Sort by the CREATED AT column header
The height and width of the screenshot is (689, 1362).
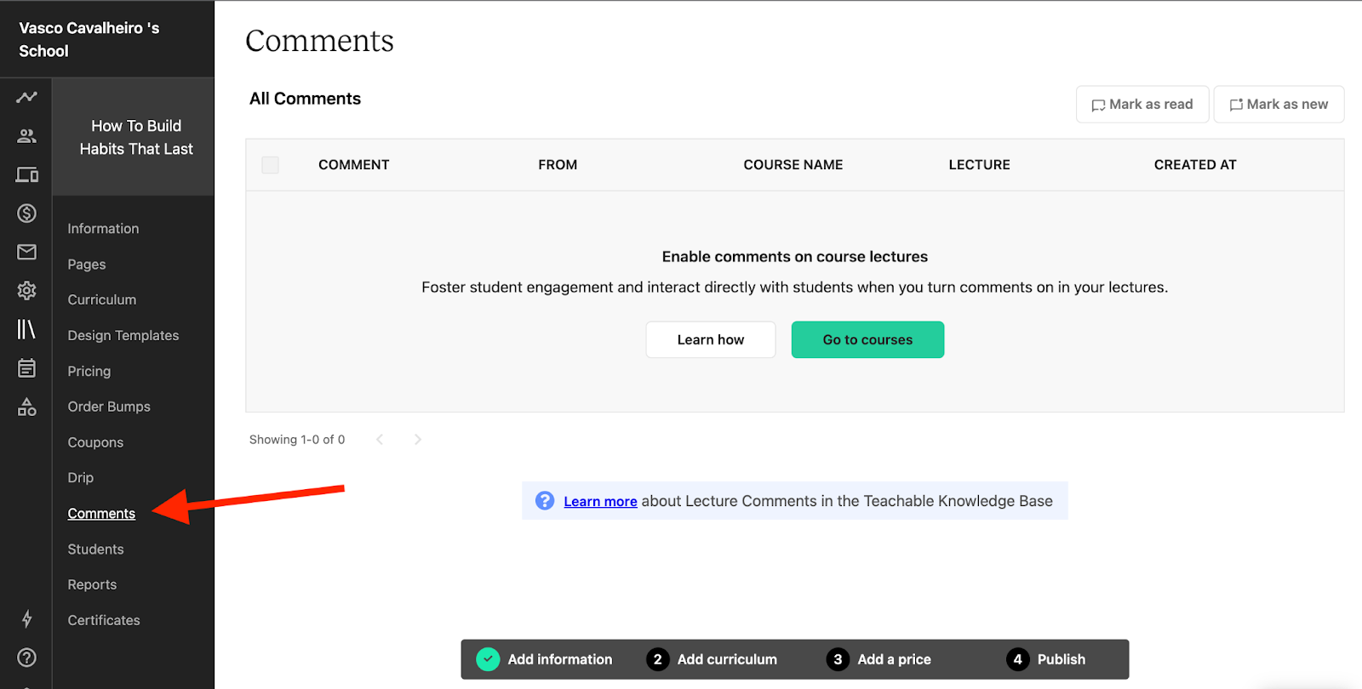coord(1195,165)
